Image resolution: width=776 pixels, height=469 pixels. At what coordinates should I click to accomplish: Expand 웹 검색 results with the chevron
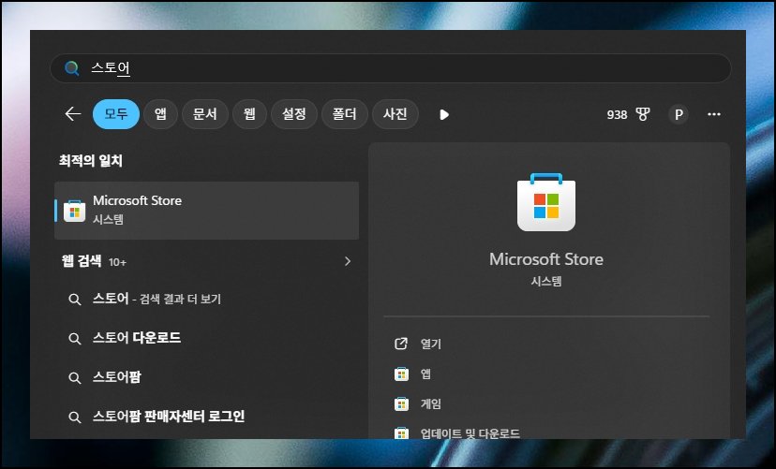348,261
